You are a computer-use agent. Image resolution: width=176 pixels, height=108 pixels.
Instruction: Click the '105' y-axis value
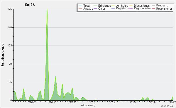click(10, 46)
